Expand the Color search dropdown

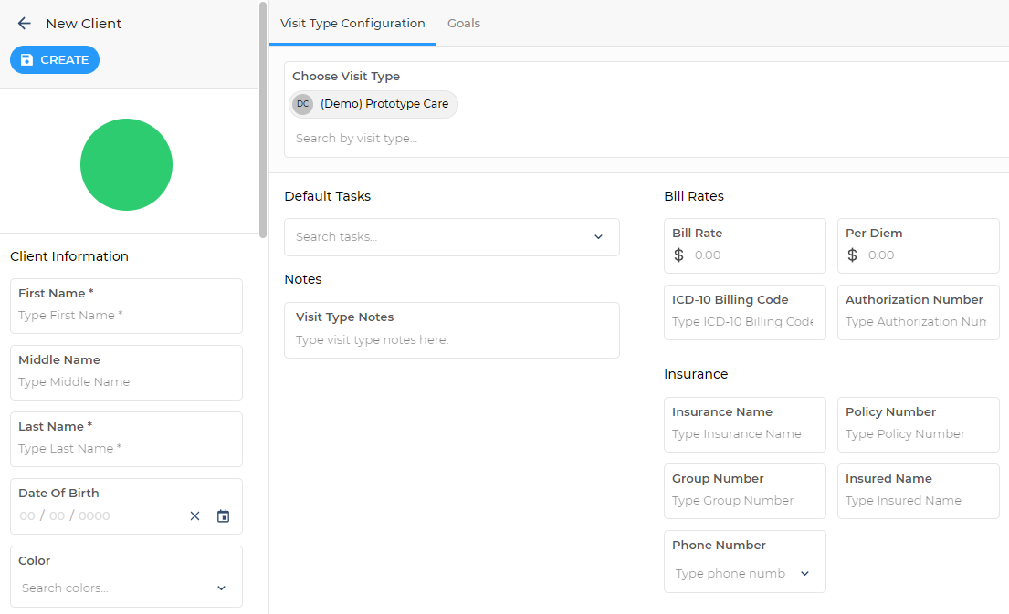click(x=221, y=588)
